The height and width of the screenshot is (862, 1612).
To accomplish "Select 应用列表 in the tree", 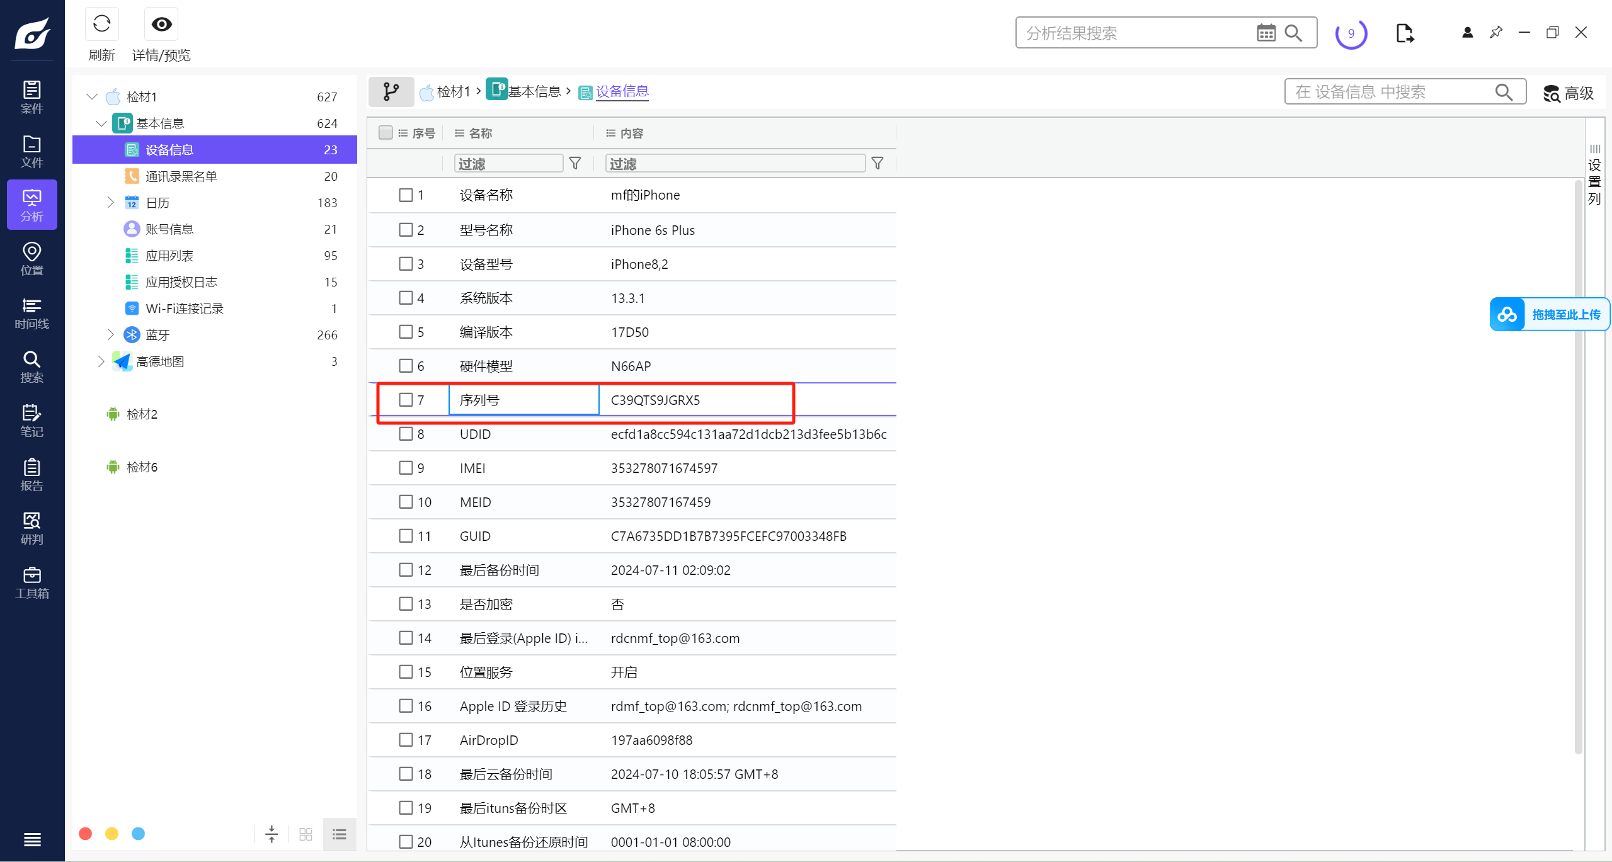I will [x=169, y=256].
